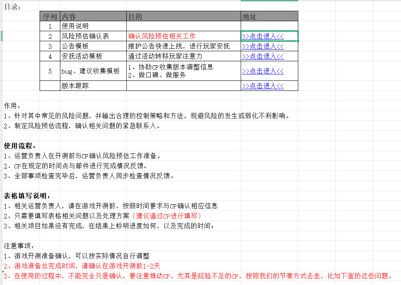Select the line CP在规定的时间点与邮件进行完成情况反馈
This screenshot has height=285, width=401.
(x=76, y=166)
